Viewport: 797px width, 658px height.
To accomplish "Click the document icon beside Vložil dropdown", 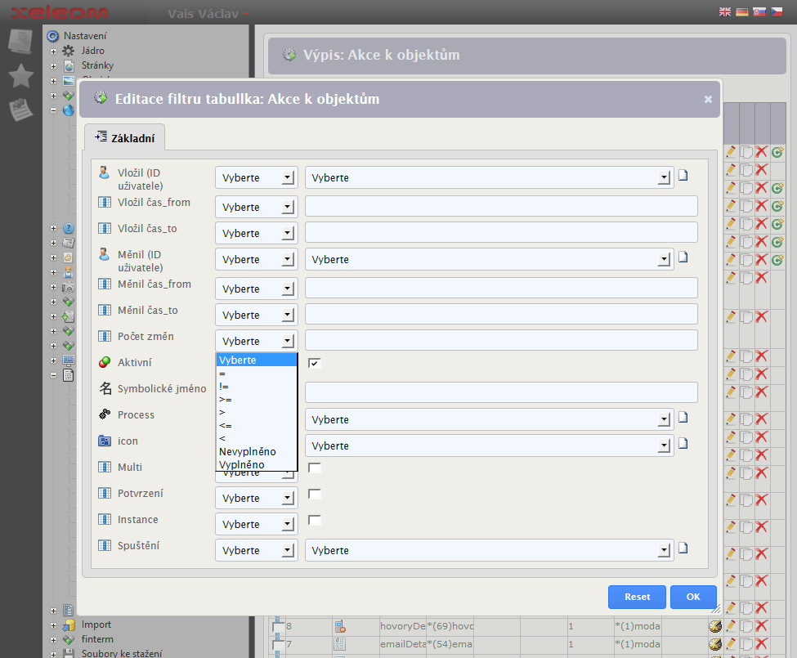I will [683, 175].
